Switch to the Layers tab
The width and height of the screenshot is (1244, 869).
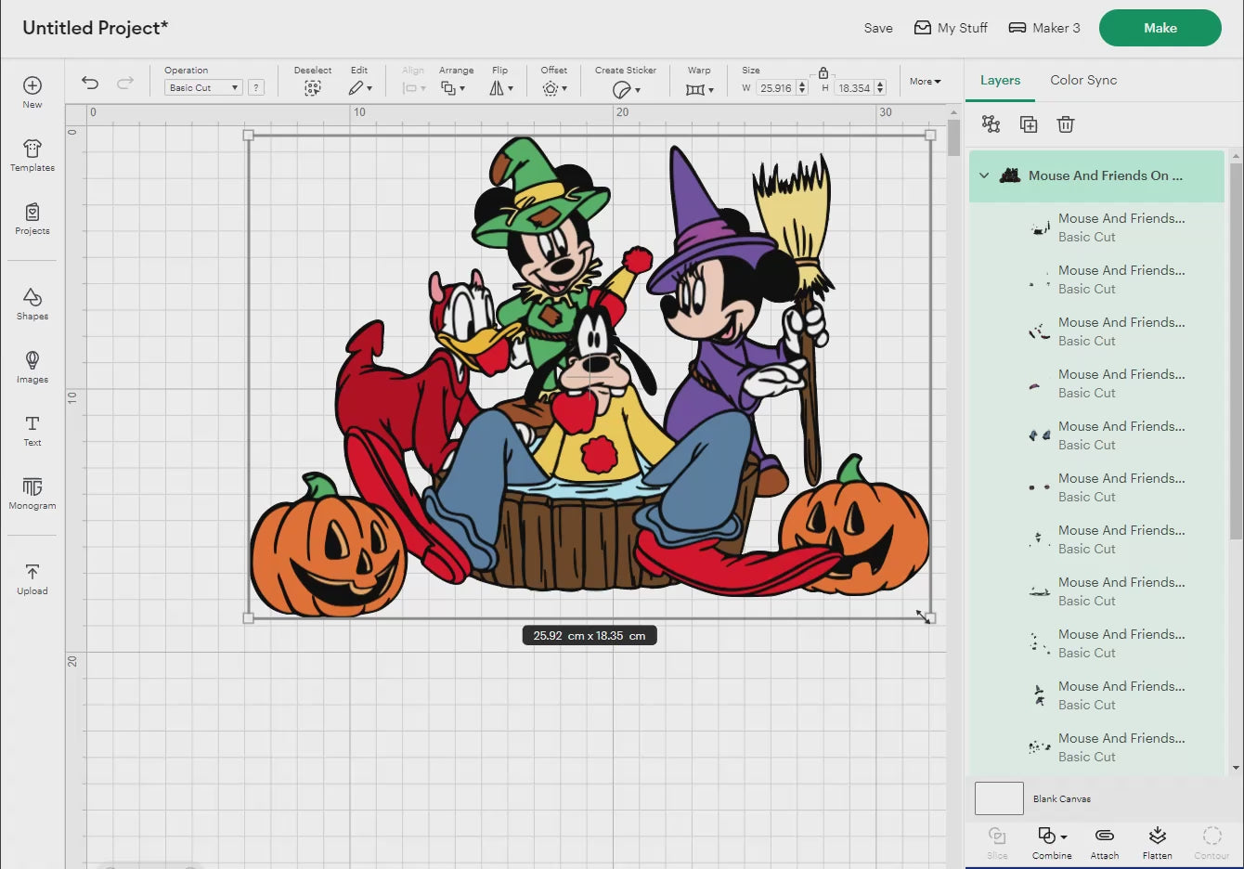pos(1000,80)
